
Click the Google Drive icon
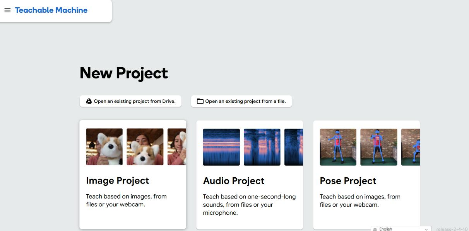(x=89, y=101)
